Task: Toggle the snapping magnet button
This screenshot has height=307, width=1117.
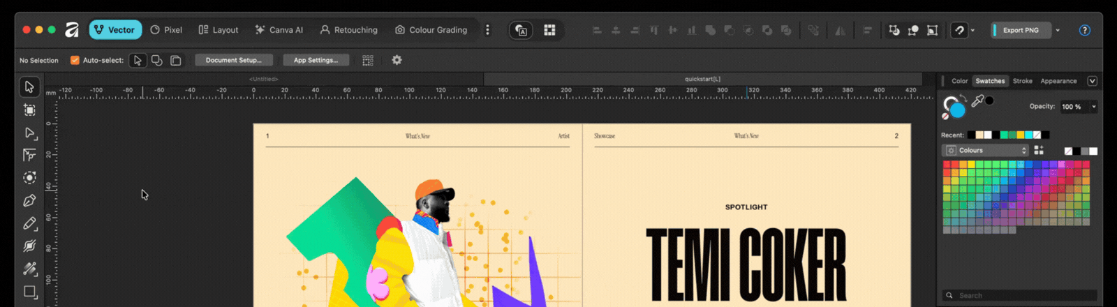Action: [959, 30]
